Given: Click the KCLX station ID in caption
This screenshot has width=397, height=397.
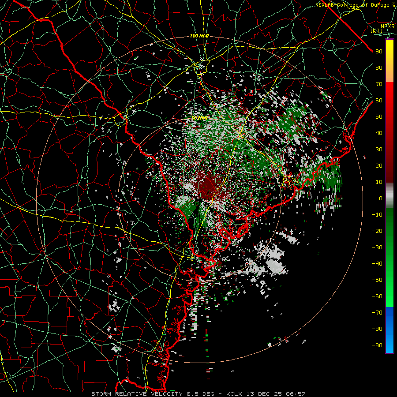Looking at the screenshot, I should click(x=234, y=394).
